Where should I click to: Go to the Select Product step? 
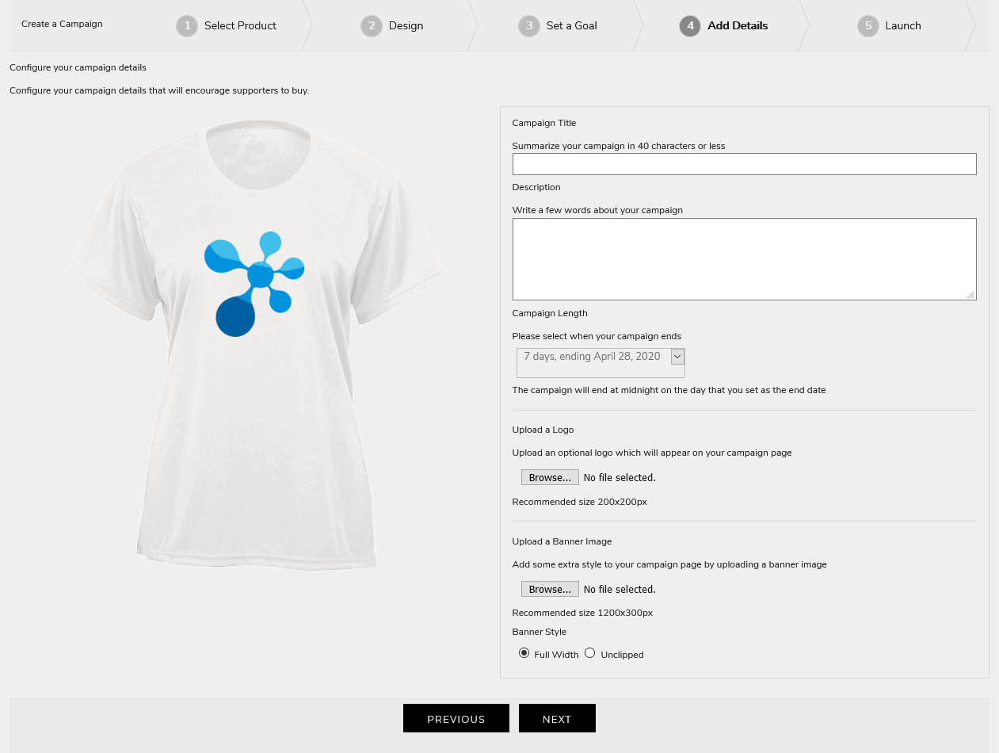tap(240, 26)
